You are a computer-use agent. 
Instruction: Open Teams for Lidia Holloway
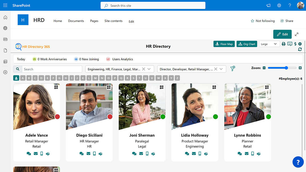pos(206,154)
